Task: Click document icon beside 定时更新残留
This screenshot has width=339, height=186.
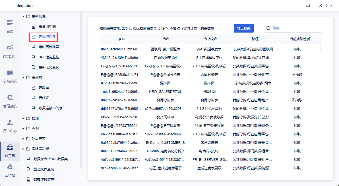Action: 34,47
